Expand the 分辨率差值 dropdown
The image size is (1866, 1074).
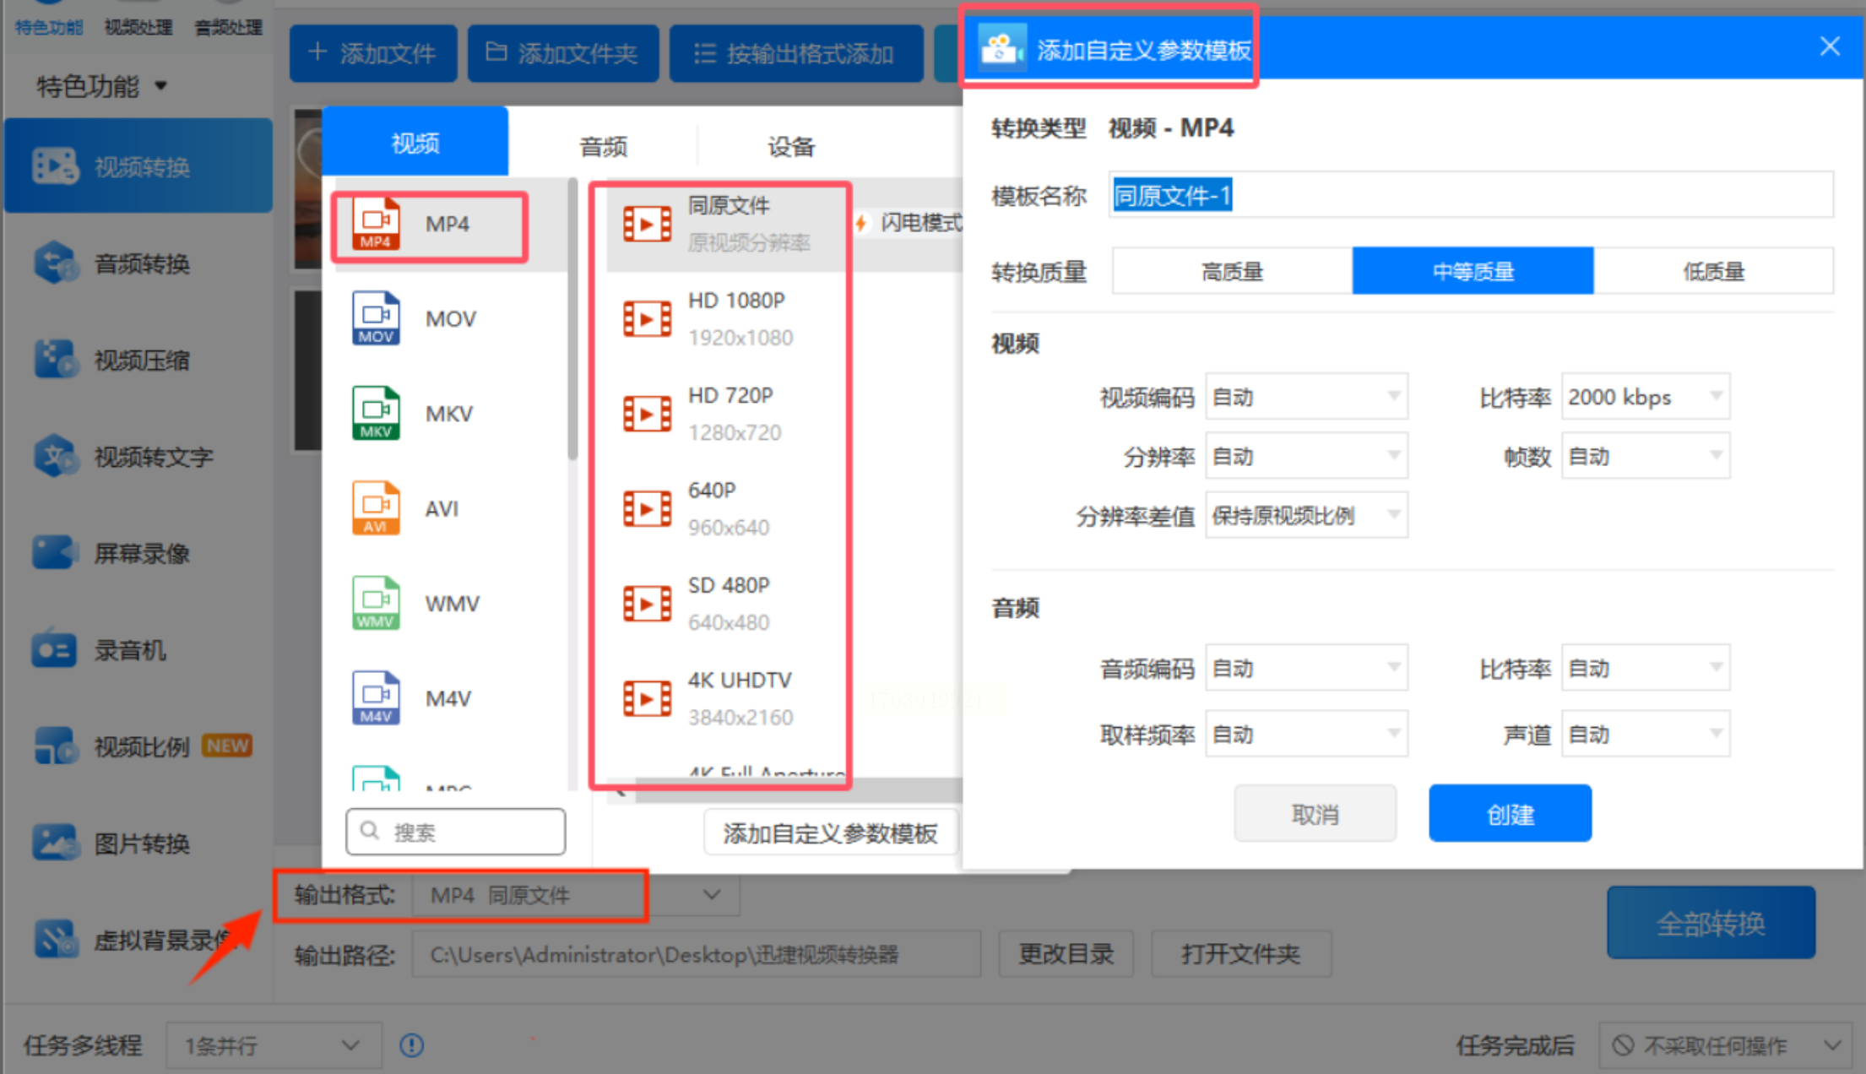coord(1305,515)
